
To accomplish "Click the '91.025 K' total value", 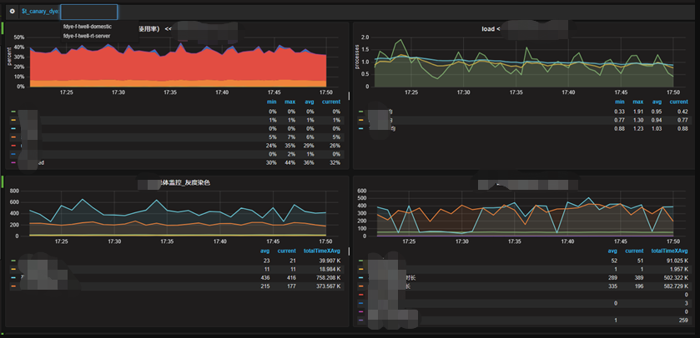I will (x=676, y=261).
